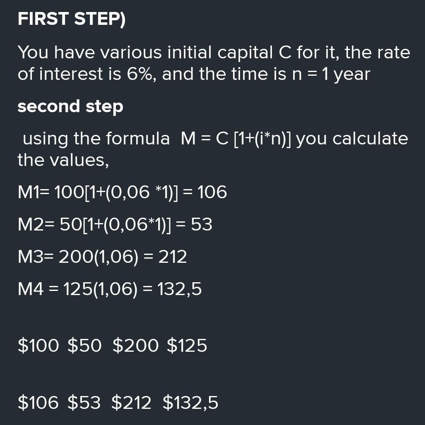The height and width of the screenshot is (425, 425).
Task: Click the $132,5 result
Action: (190, 403)
